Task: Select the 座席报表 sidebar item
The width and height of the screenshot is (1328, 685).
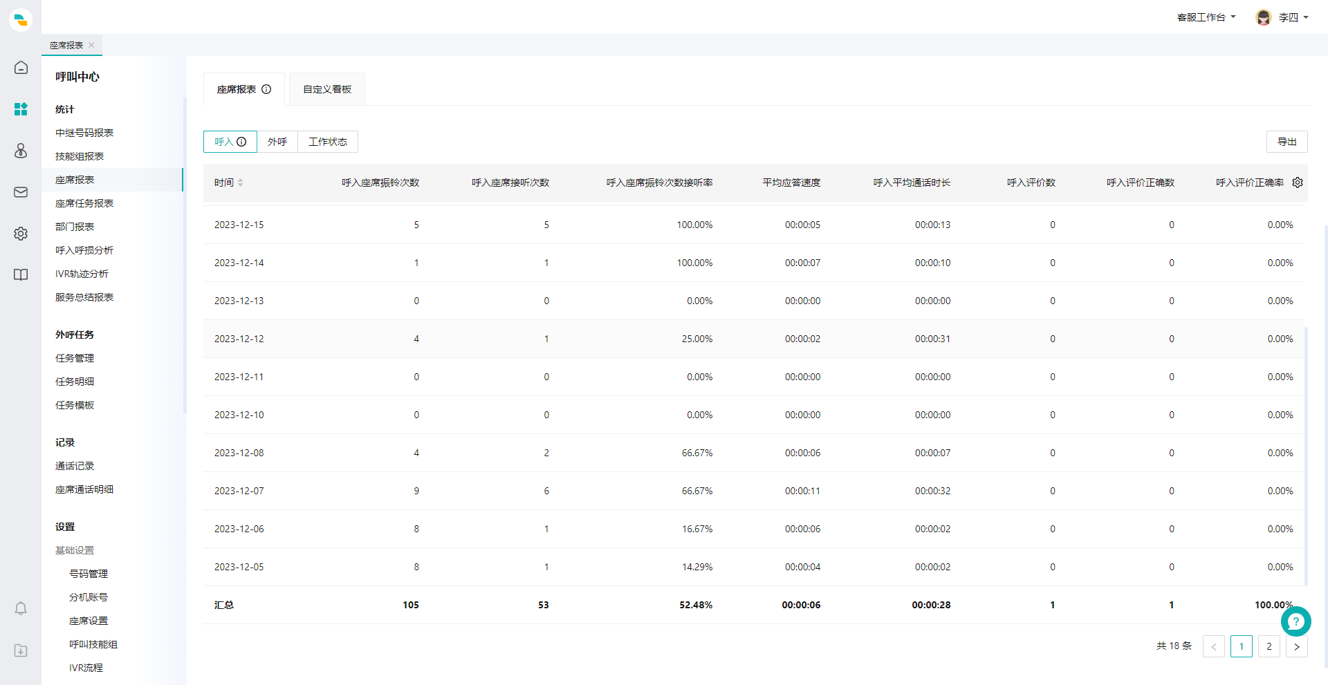Action: pyautogui.click(x=112, y=180)
